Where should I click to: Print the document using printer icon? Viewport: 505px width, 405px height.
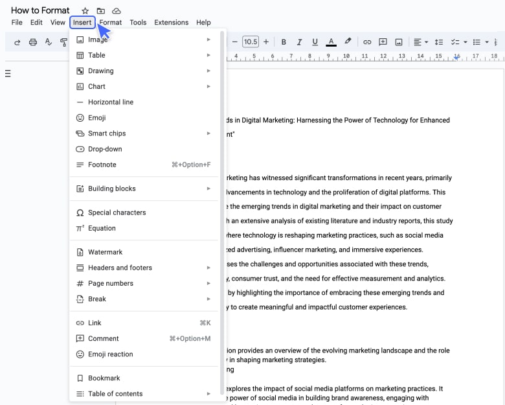tap(33, 42)
